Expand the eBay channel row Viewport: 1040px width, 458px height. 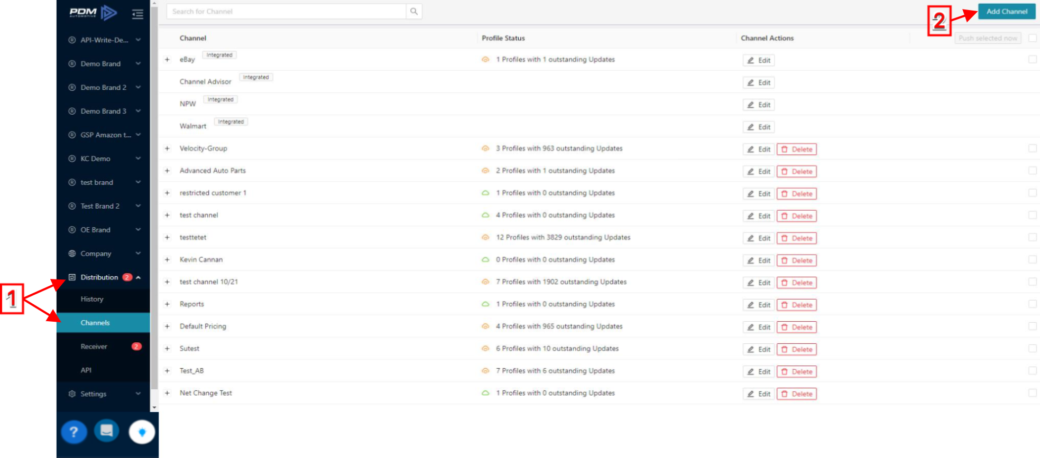167,60
